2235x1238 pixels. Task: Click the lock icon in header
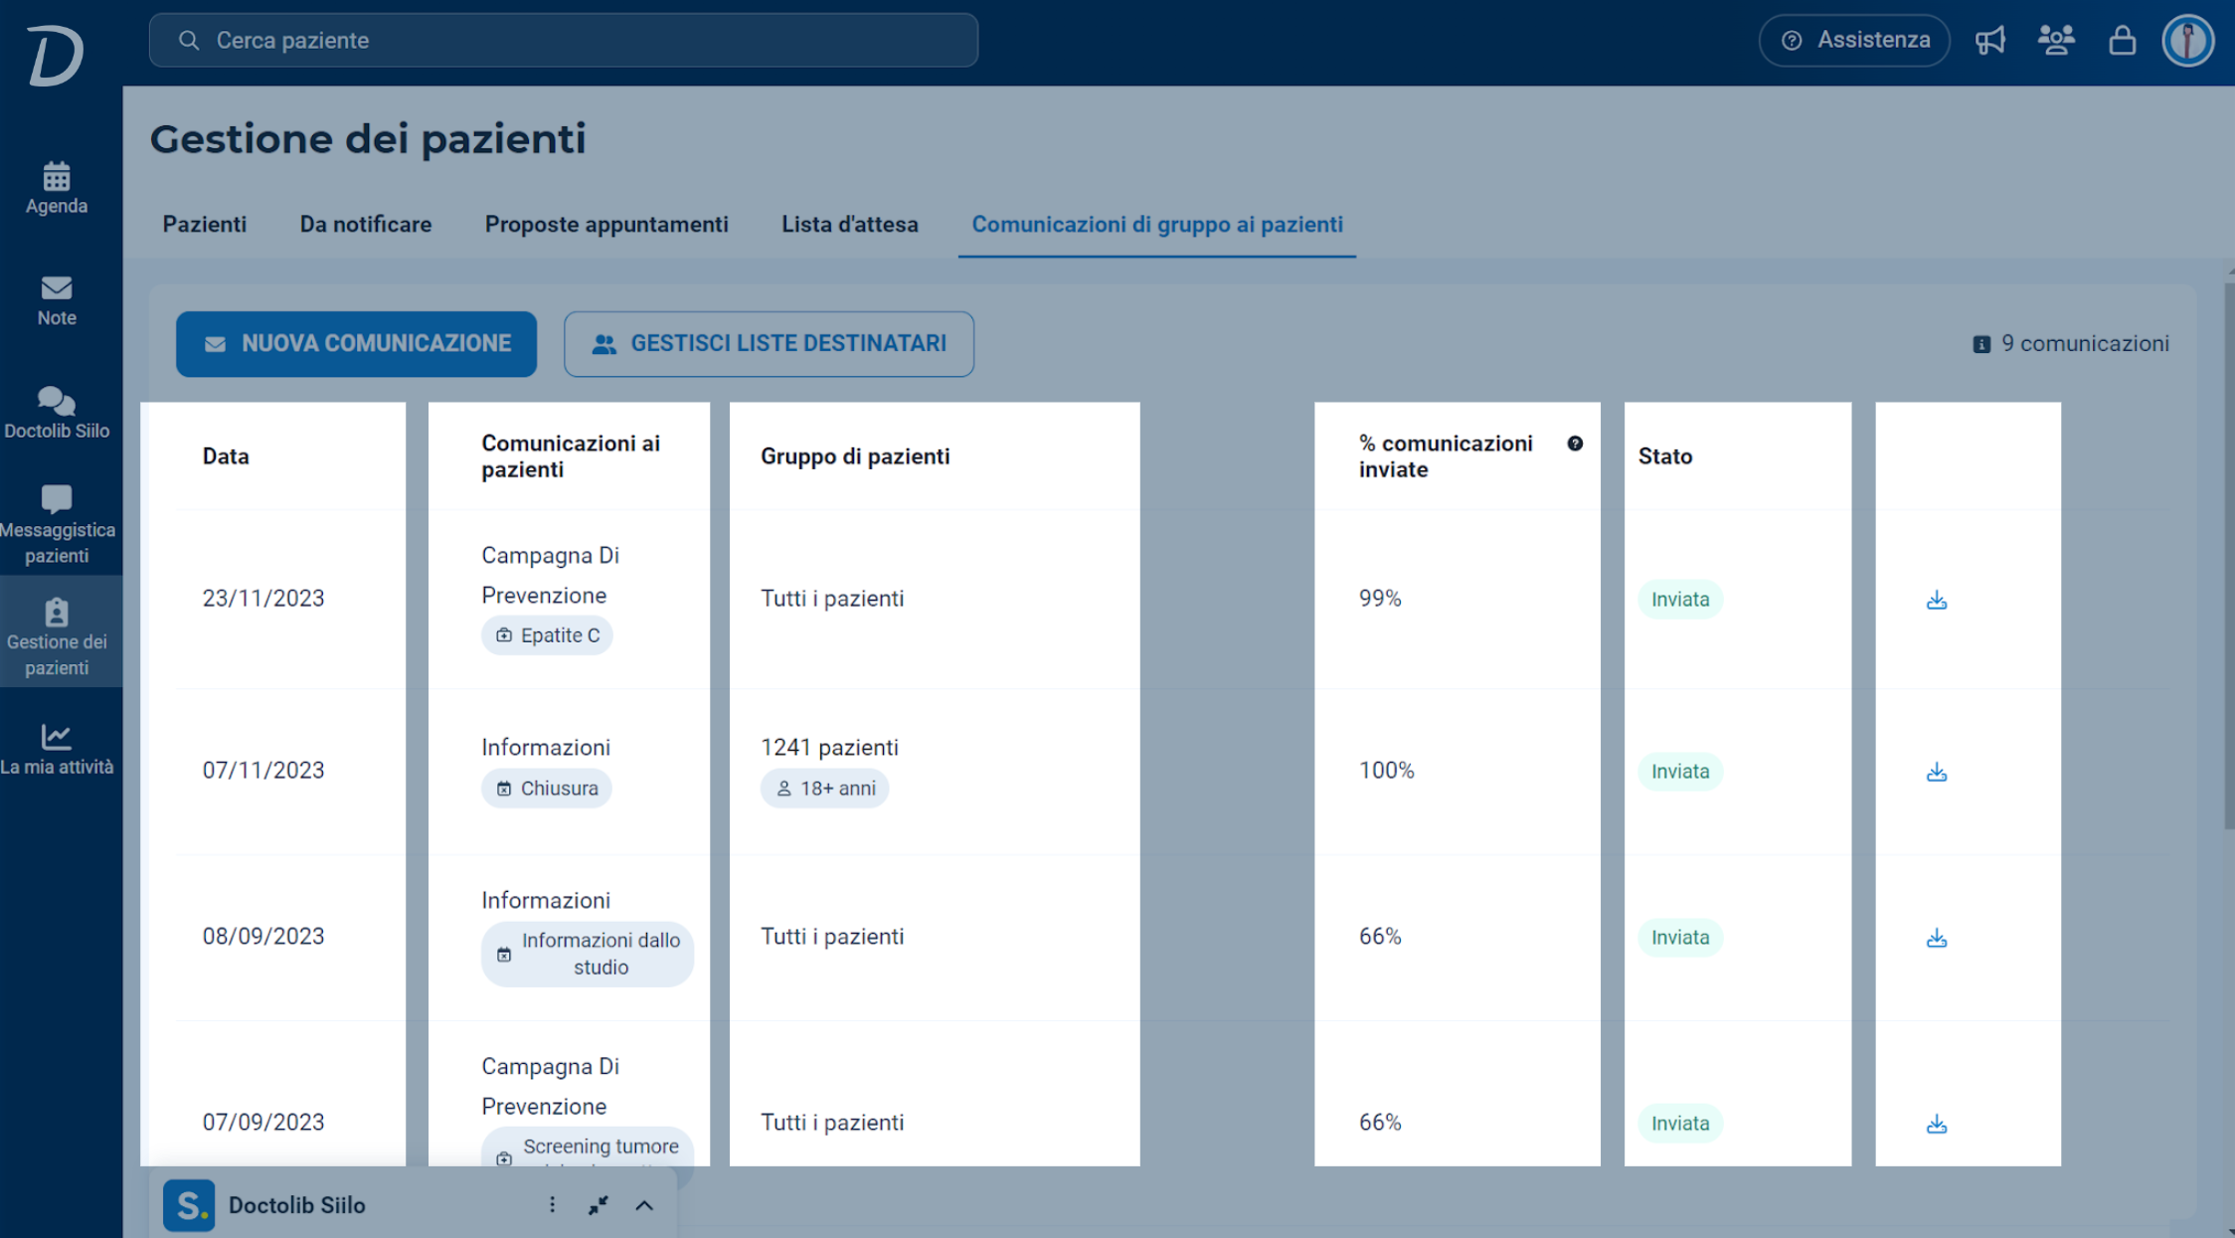[2123, 41]
